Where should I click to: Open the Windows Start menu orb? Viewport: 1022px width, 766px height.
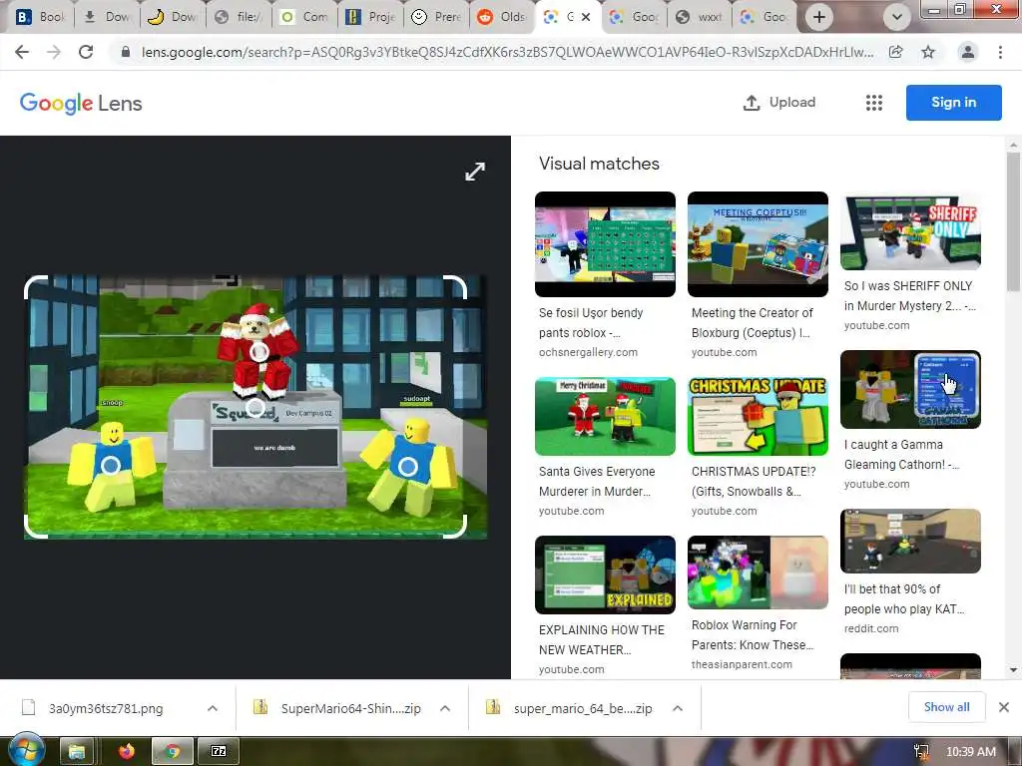click(27, 750)
